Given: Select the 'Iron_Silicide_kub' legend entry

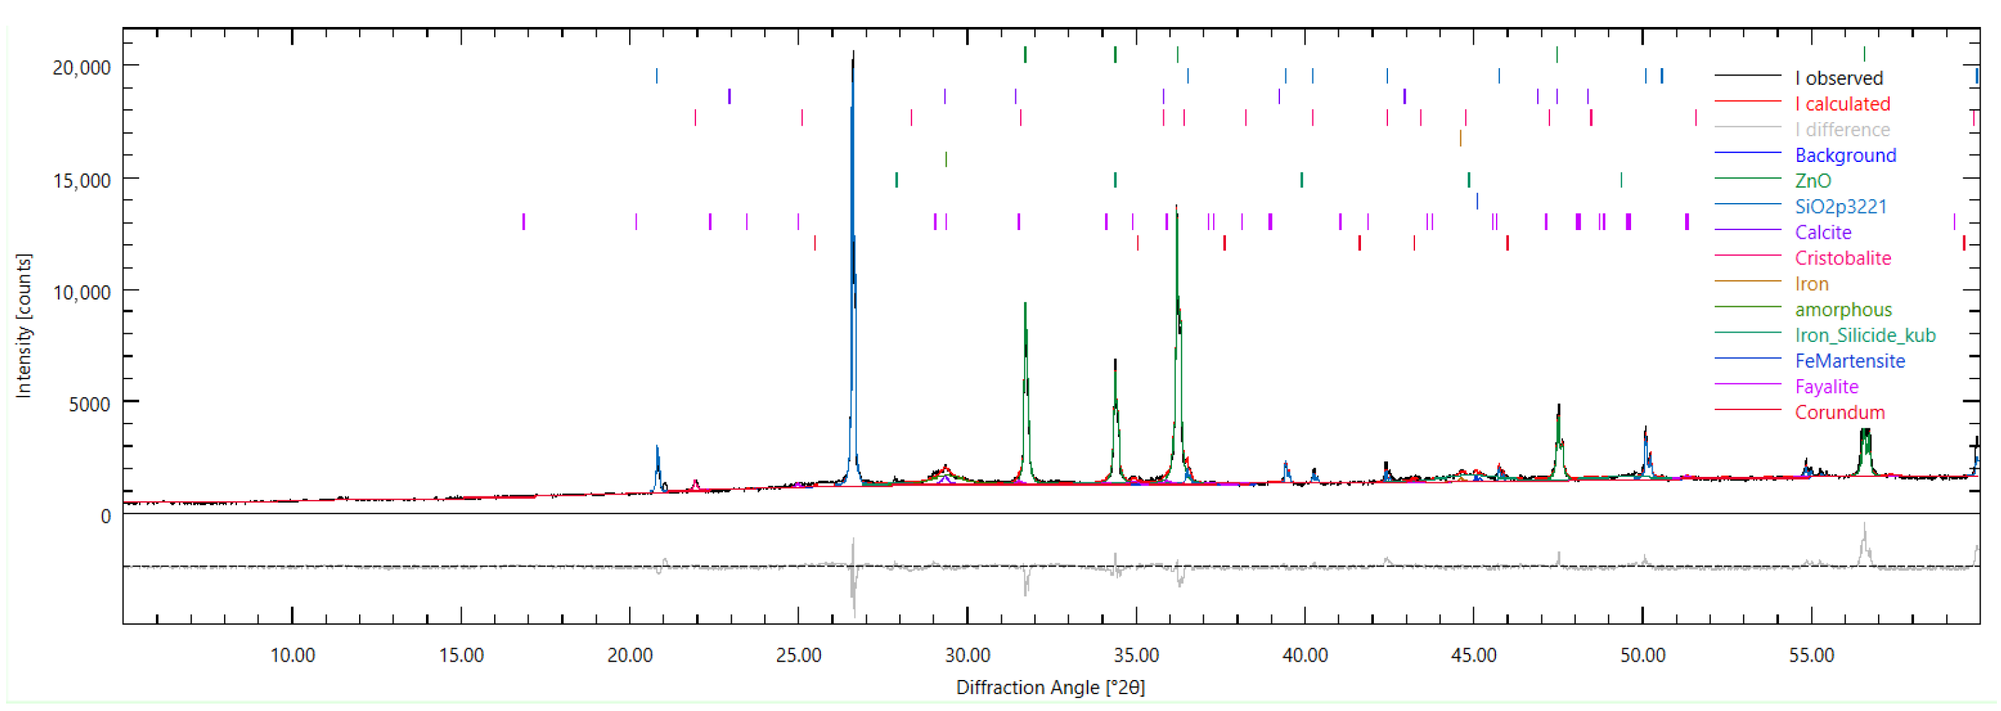Looking at the screenshot, I should [x=1864, y=335].
